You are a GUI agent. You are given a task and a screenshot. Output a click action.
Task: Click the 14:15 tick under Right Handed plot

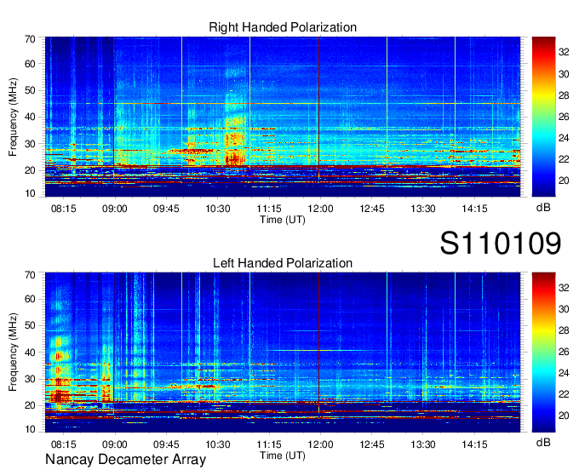[474, 209]
